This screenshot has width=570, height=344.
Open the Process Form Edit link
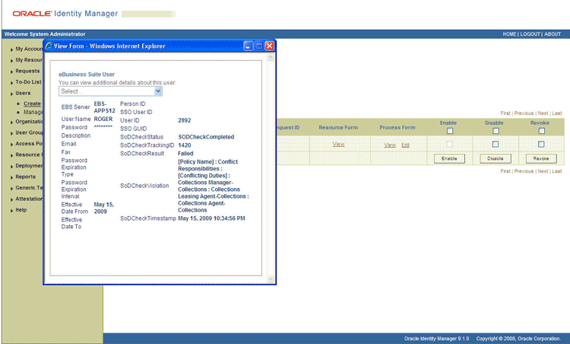405,145
